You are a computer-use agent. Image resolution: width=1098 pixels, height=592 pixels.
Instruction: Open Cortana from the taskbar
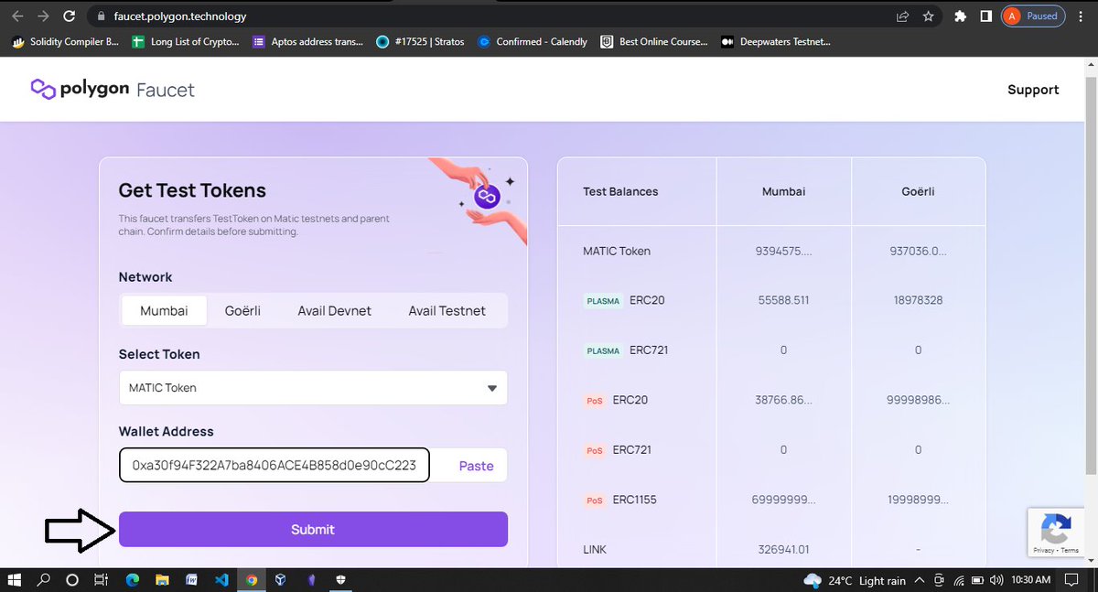click(72, 580)
